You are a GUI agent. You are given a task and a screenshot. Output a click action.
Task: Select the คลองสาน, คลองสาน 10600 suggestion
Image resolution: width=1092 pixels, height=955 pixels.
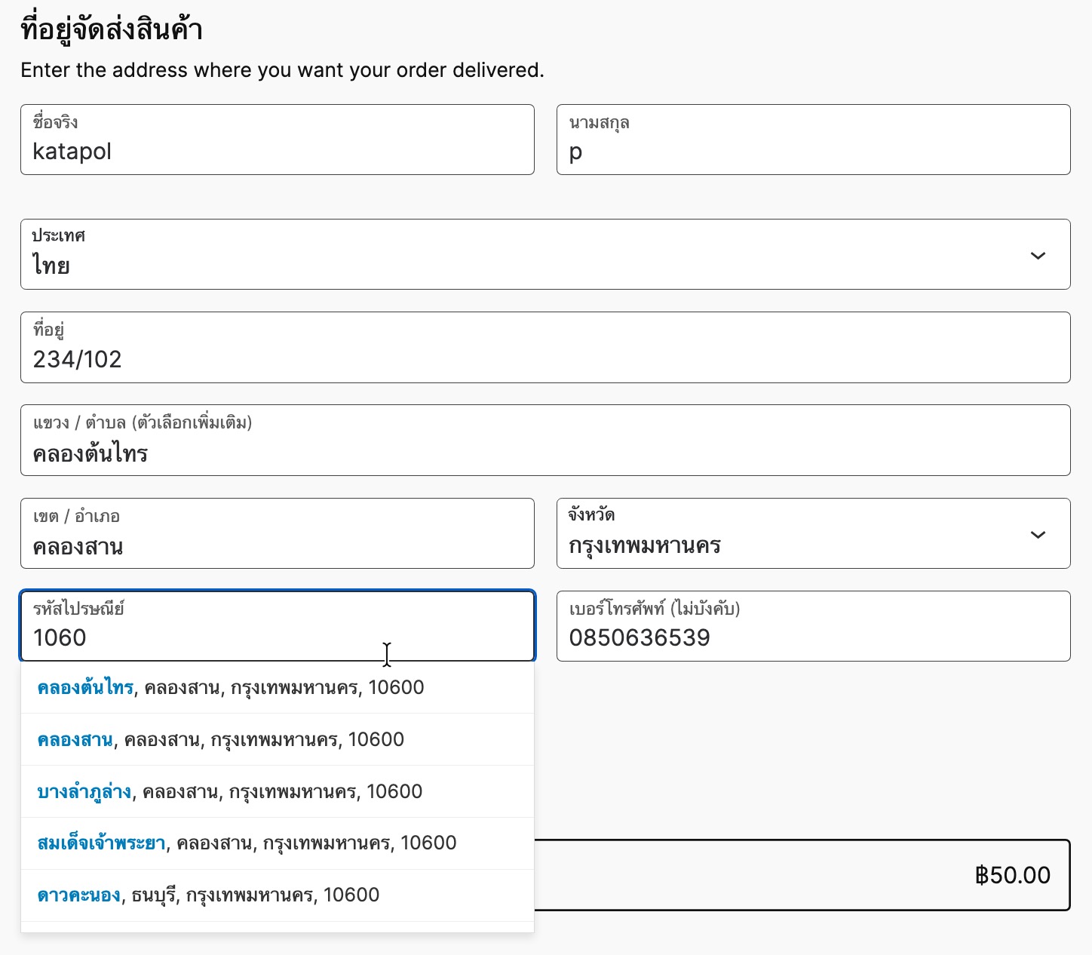[x=221, y=740]
